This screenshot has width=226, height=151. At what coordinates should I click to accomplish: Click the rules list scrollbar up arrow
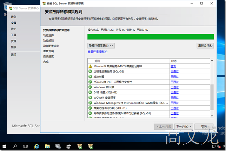pos(212,60)
